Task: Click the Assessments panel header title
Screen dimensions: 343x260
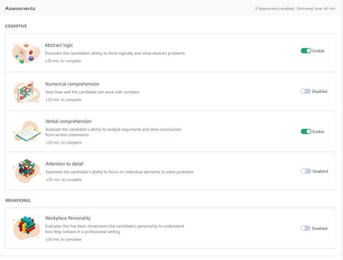Action: pos(20,8)
